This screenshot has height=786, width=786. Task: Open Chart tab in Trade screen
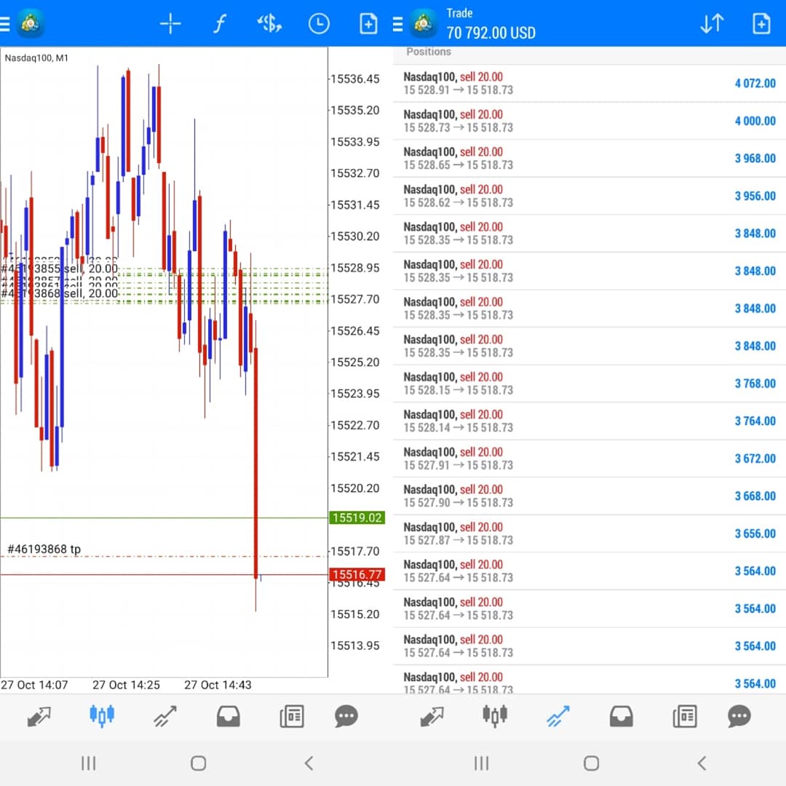point(495,716)
